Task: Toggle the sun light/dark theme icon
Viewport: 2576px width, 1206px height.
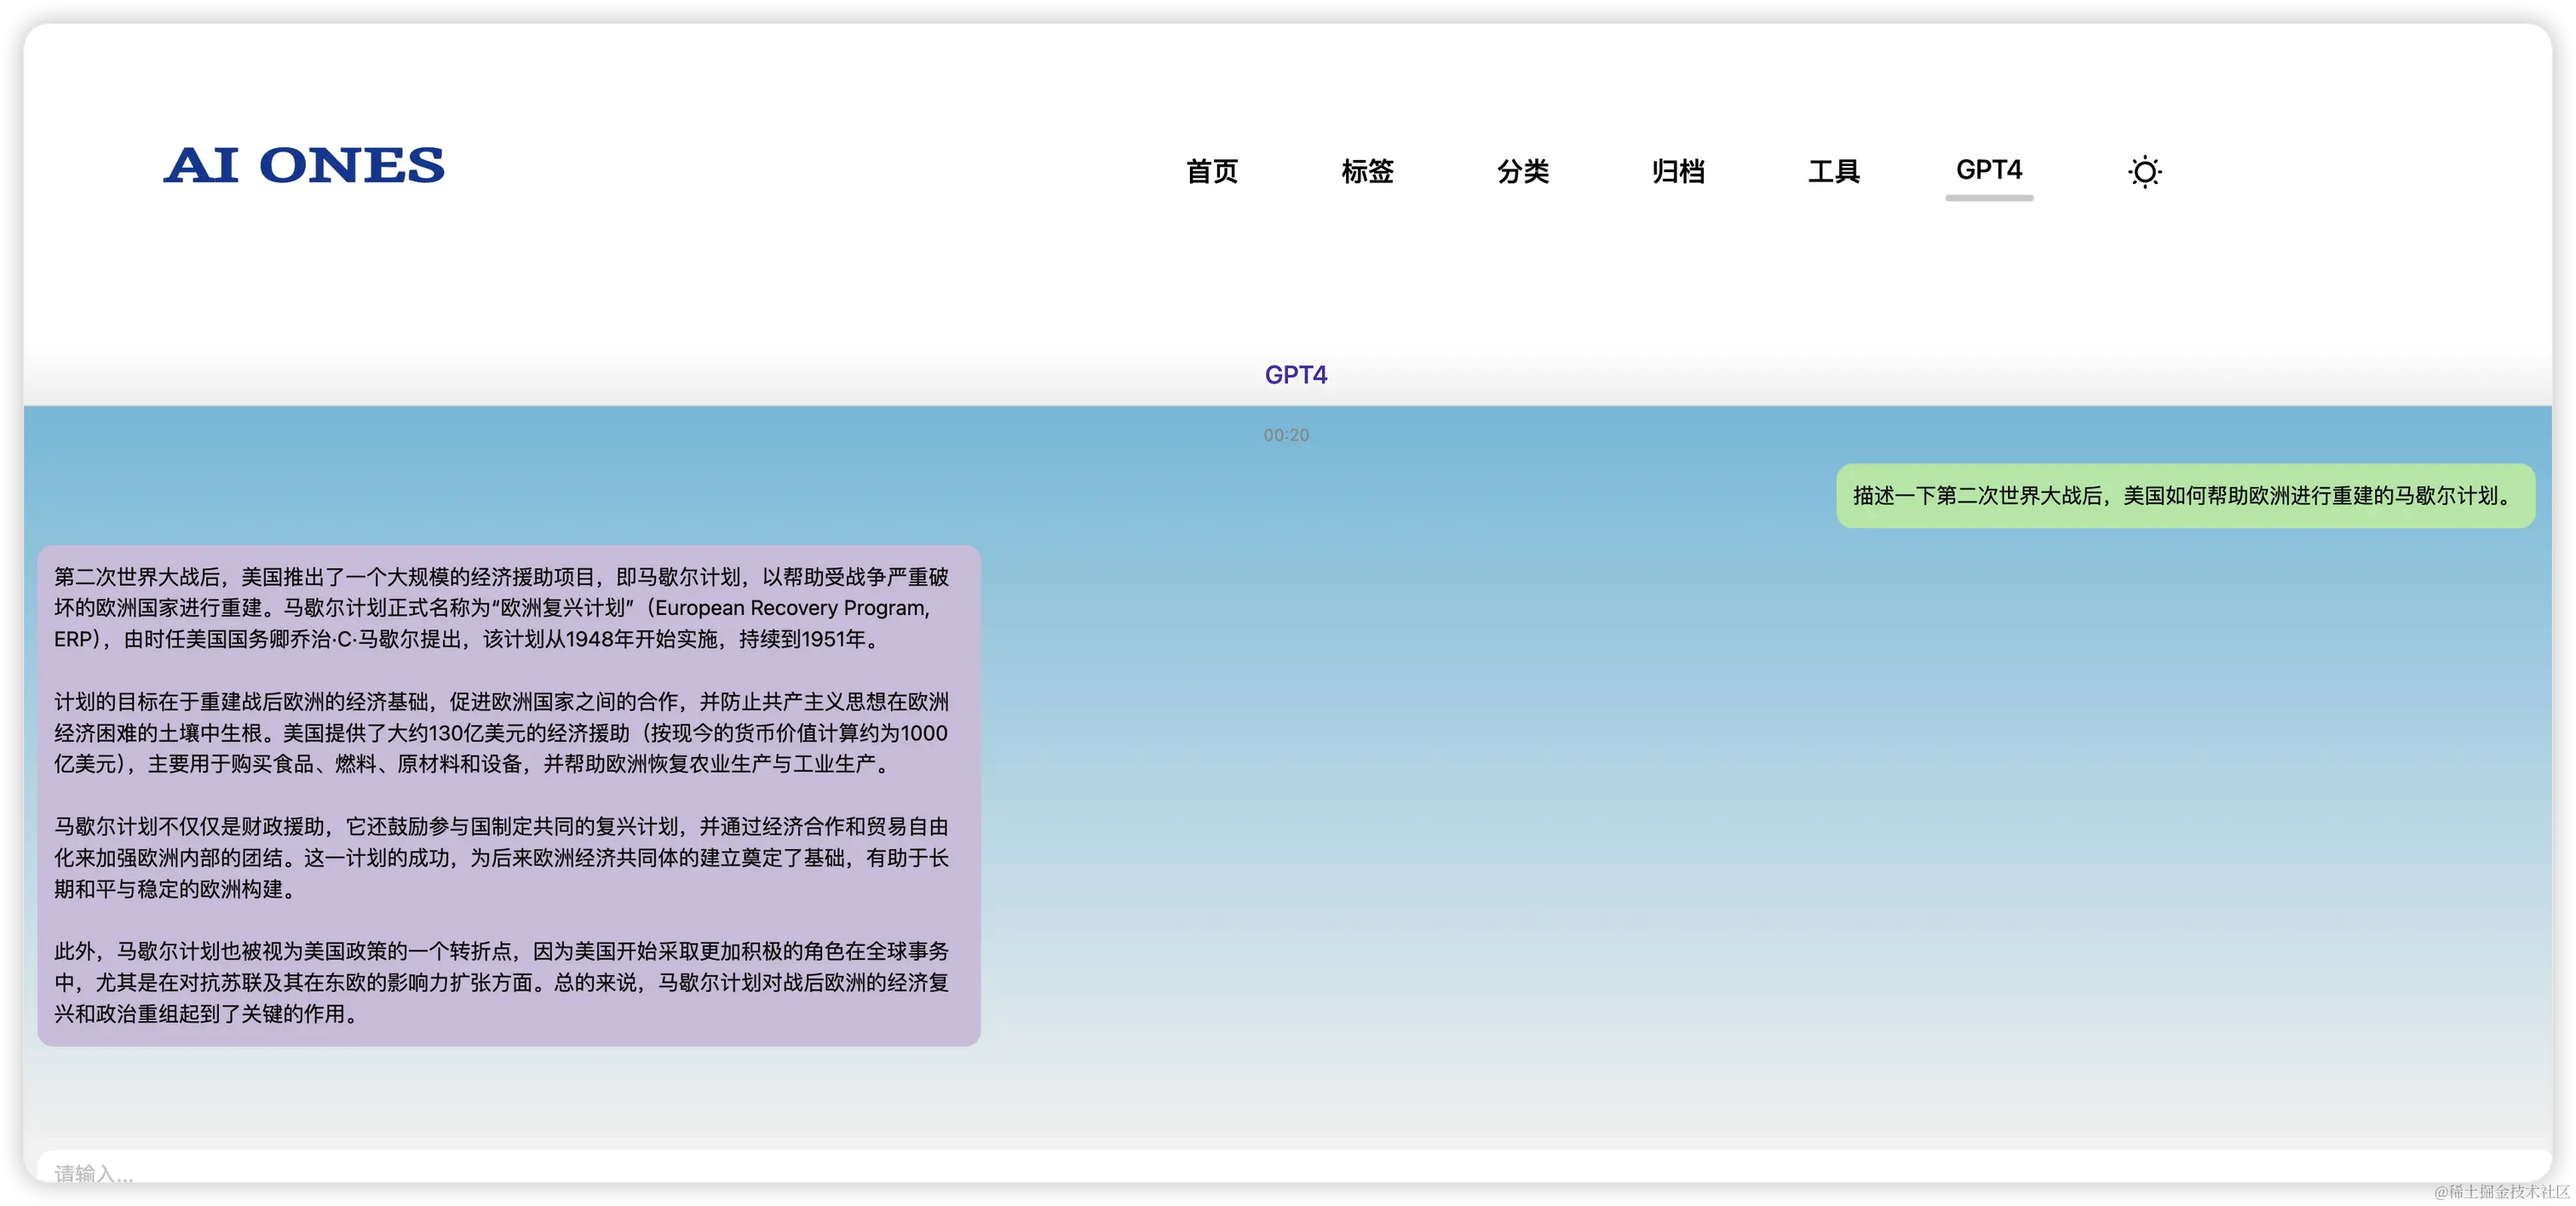Action: (2144, 172)
